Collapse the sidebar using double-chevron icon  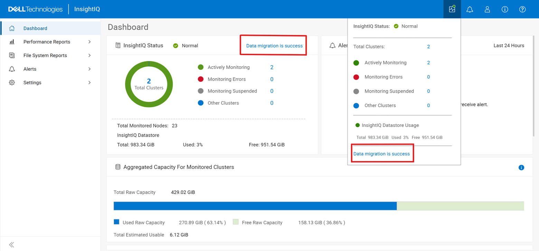tap(12, 245)
